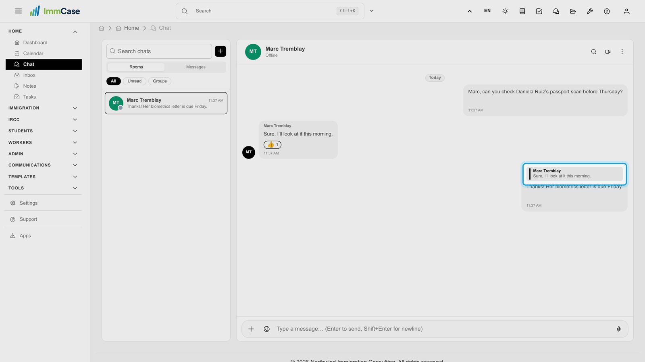Open Settings in sidebar
This screenshot has width=645, height=362.
point(44,203)
